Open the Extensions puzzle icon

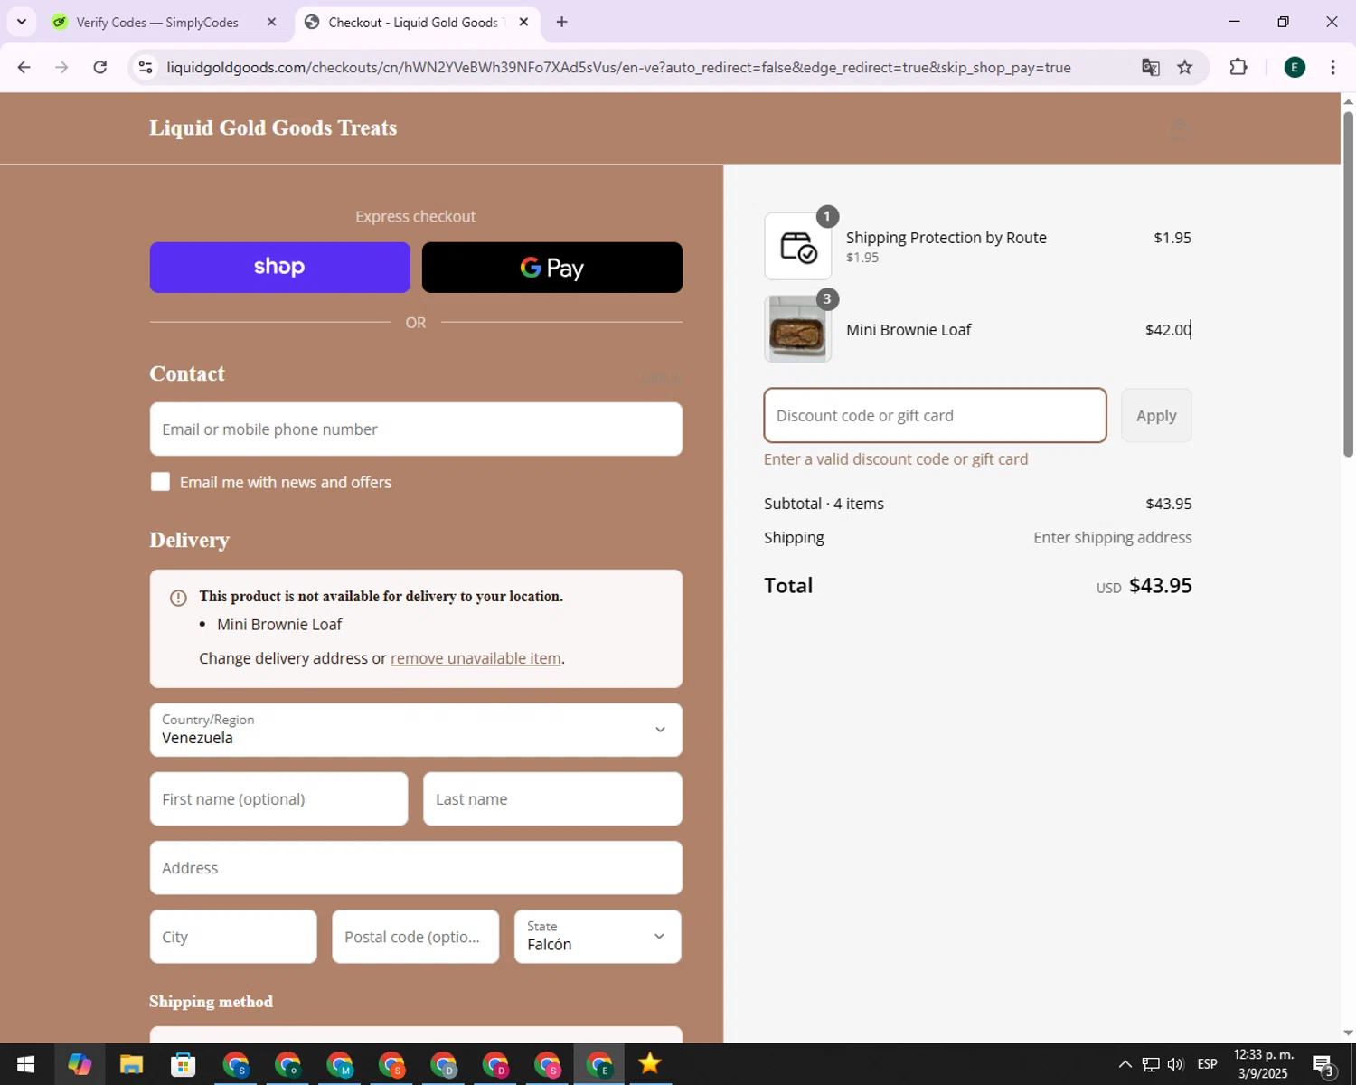tap(1238, 67)
